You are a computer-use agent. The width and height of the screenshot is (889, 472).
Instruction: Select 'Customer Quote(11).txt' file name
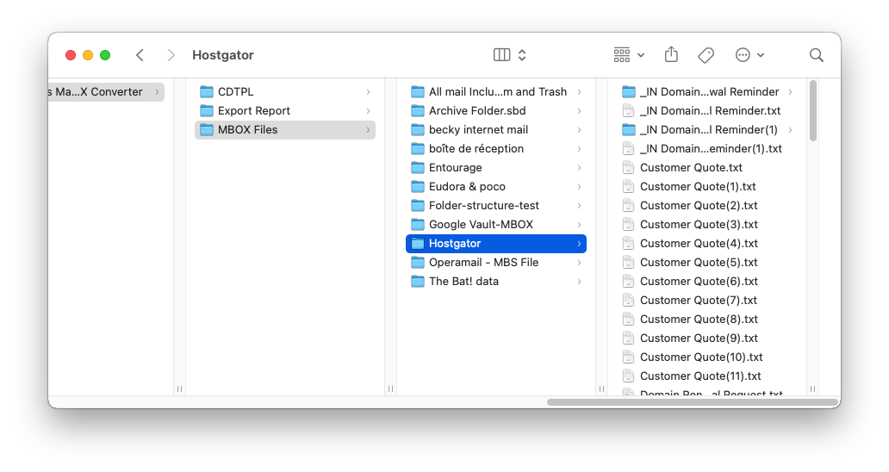point(700,376)
